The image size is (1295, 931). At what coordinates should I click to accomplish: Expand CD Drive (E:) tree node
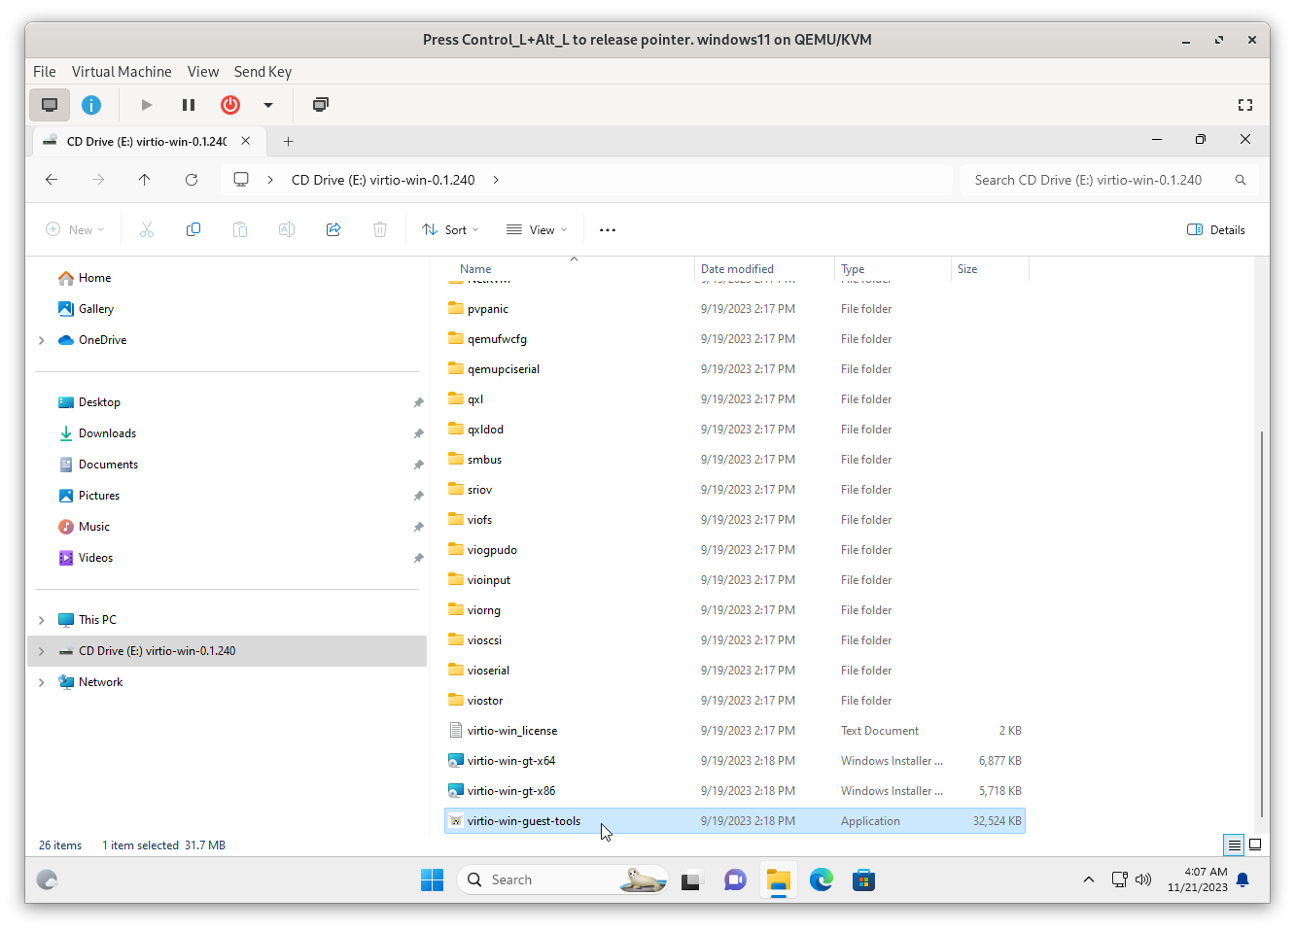coord(41,651)
